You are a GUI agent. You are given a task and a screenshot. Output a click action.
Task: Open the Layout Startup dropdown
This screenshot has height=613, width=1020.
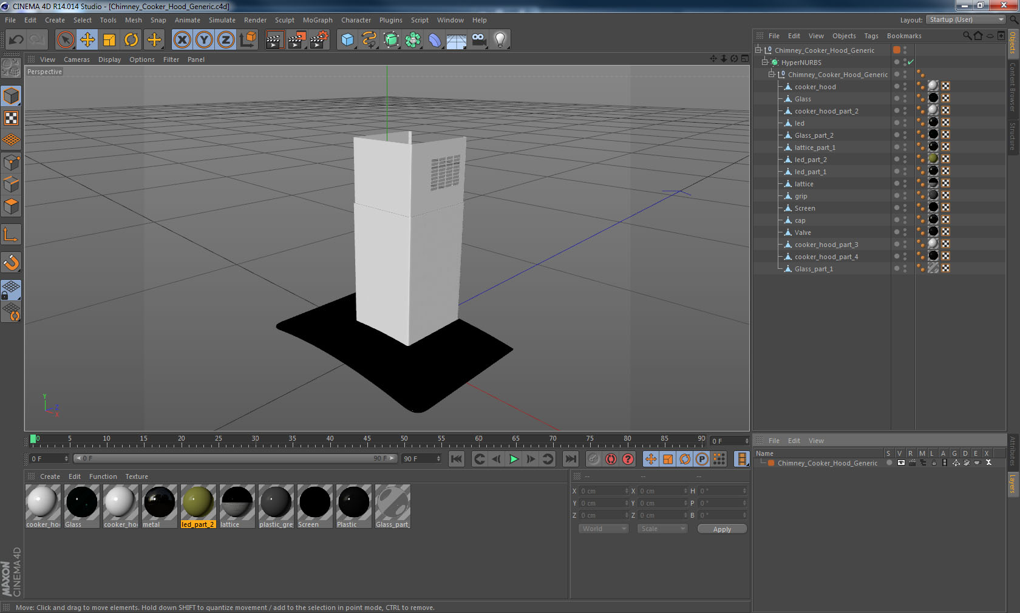(966, 19)
